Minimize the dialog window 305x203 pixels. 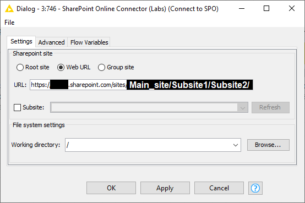coord(242,9)
